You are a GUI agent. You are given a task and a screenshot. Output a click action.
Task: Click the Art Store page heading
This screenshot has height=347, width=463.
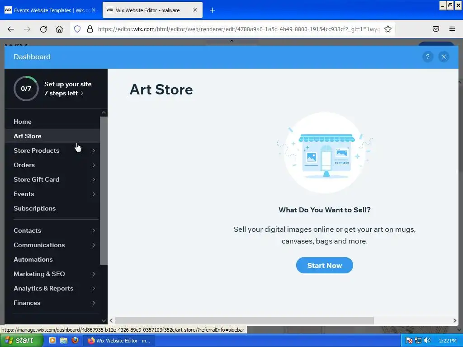(161, 89)
